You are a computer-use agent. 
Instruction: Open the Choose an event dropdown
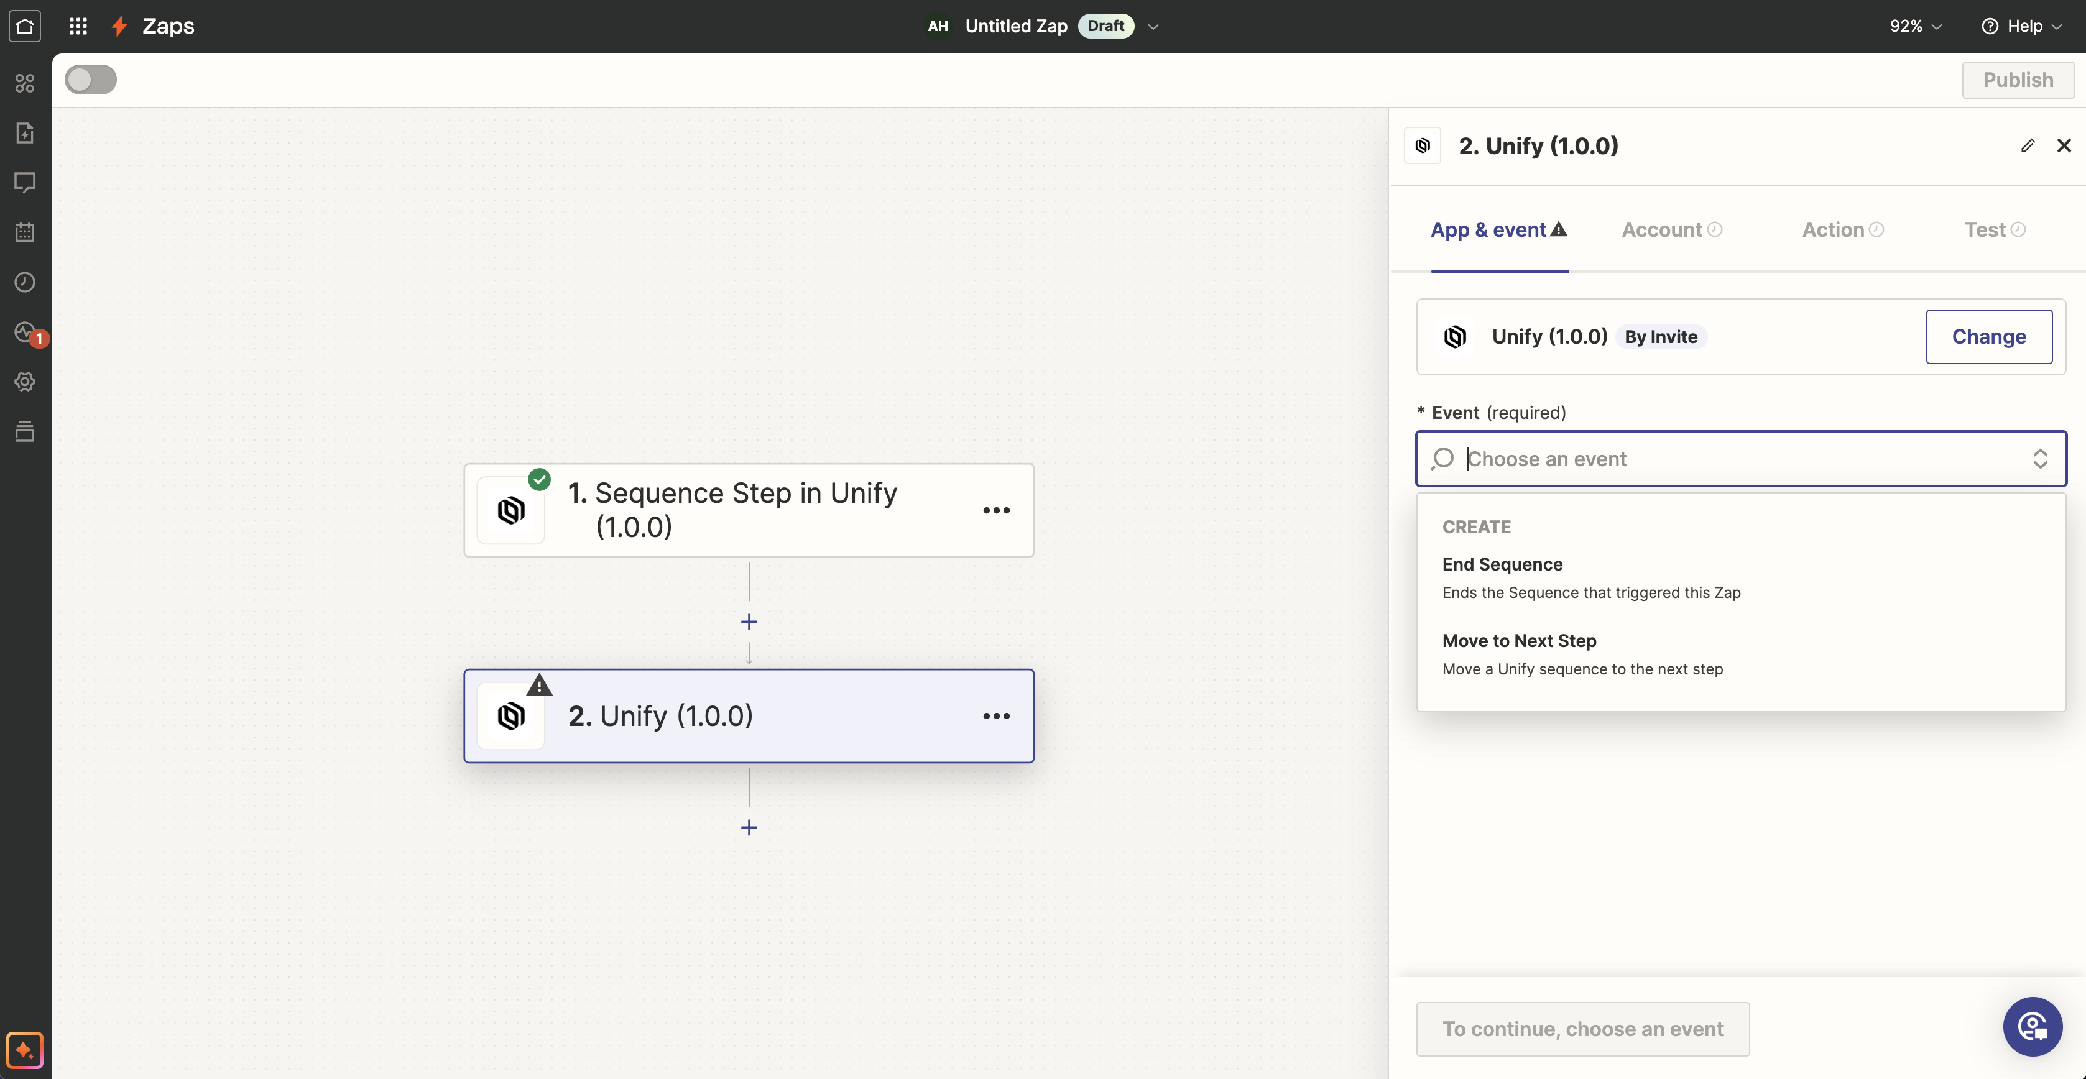point(1741,458)
